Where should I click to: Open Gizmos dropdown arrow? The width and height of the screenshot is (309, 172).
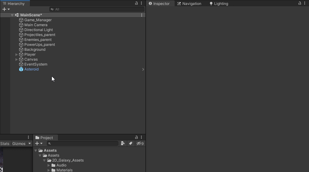pos(30,143)
